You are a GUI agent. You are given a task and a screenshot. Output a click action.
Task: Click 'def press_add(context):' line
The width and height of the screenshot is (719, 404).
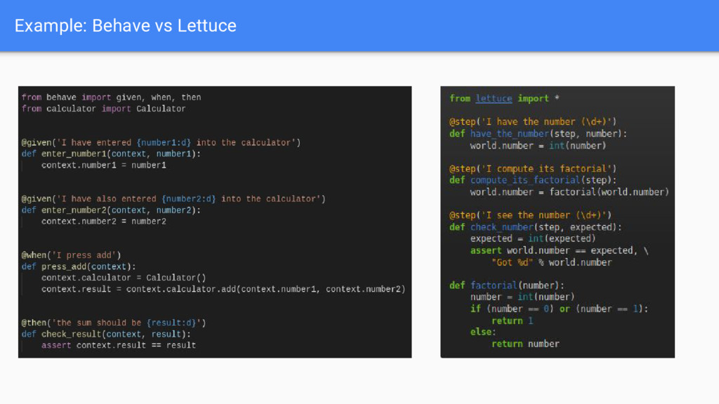coord(79,267)
